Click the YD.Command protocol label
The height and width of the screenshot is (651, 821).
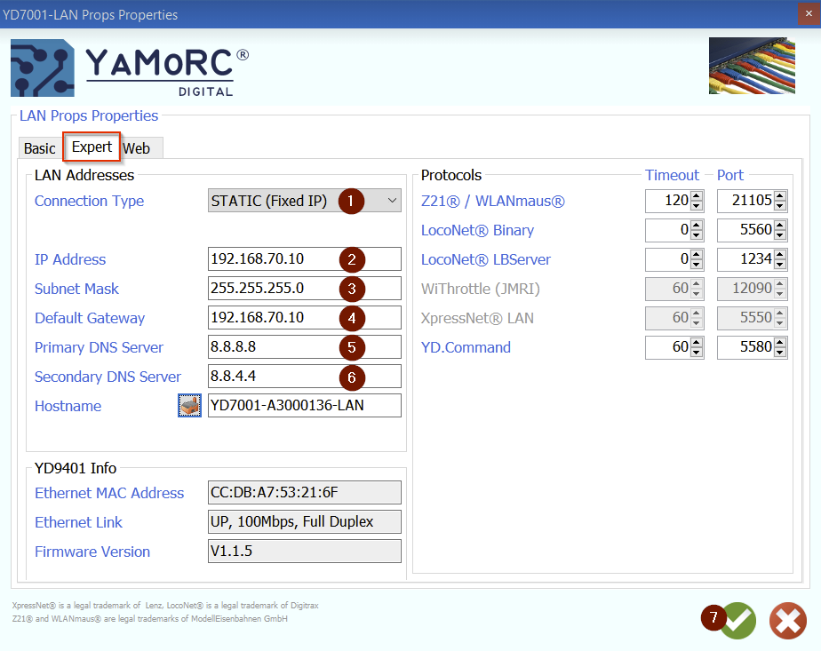point(466,347)
